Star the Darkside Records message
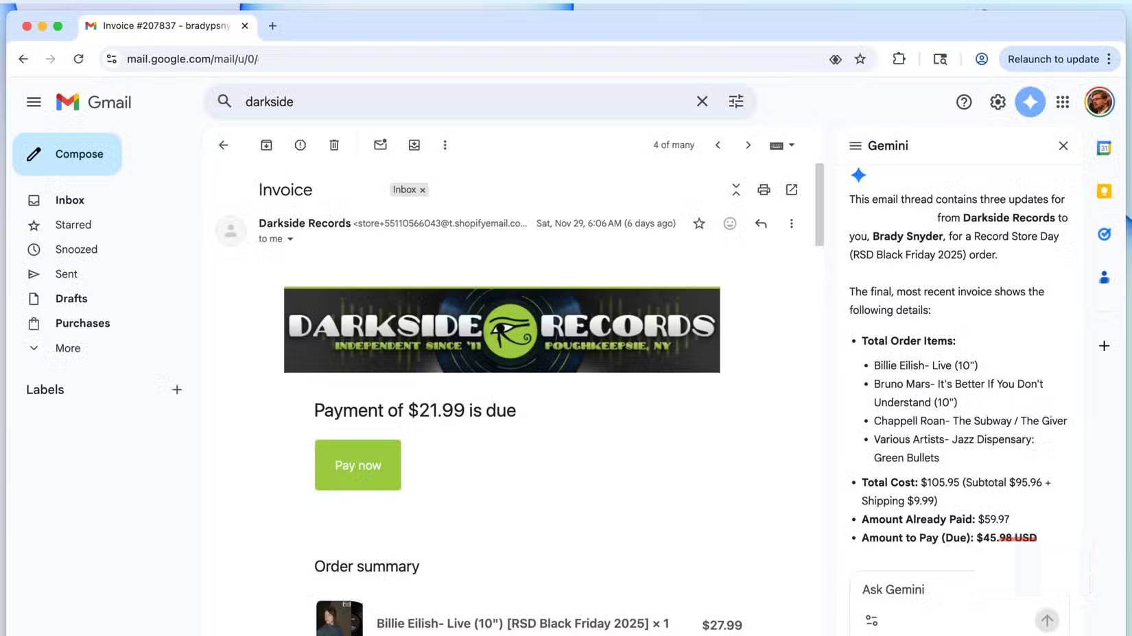This screenshot has width=1132, height=636. (699, 223)
